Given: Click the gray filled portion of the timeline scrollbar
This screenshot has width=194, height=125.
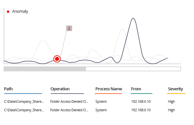Looking at the screenshot, I should click(x=45, y=69).
